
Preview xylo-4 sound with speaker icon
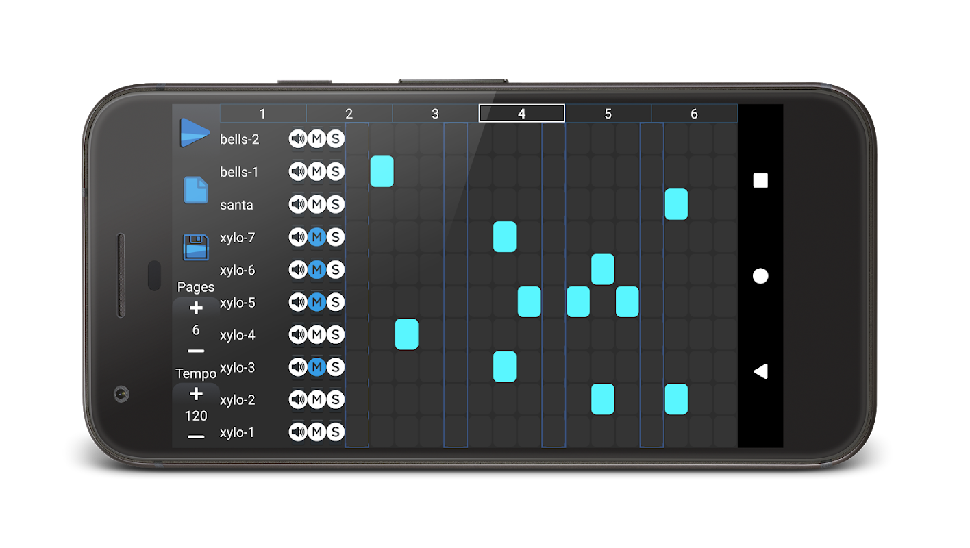298,334
